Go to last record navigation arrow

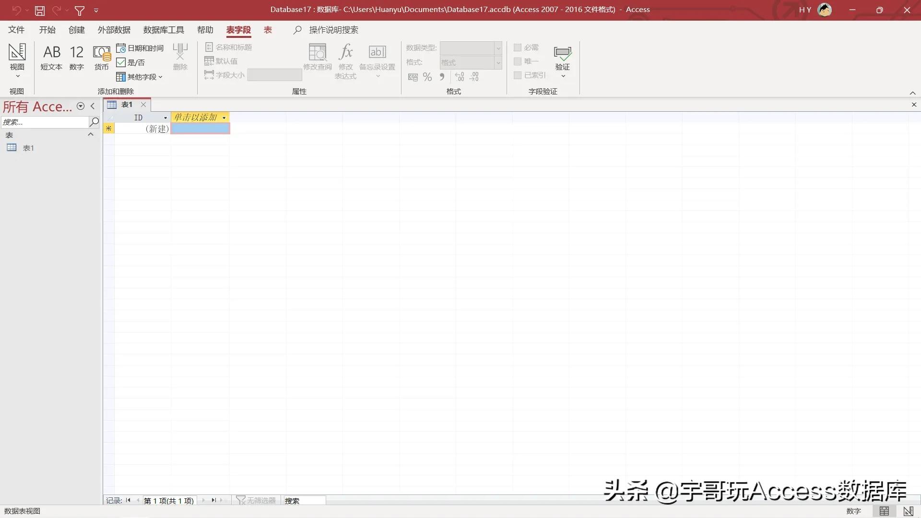pos(214,500)
